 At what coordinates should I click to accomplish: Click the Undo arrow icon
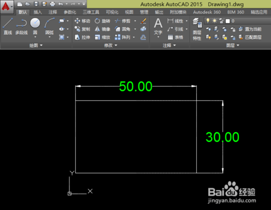coord(61,4)
